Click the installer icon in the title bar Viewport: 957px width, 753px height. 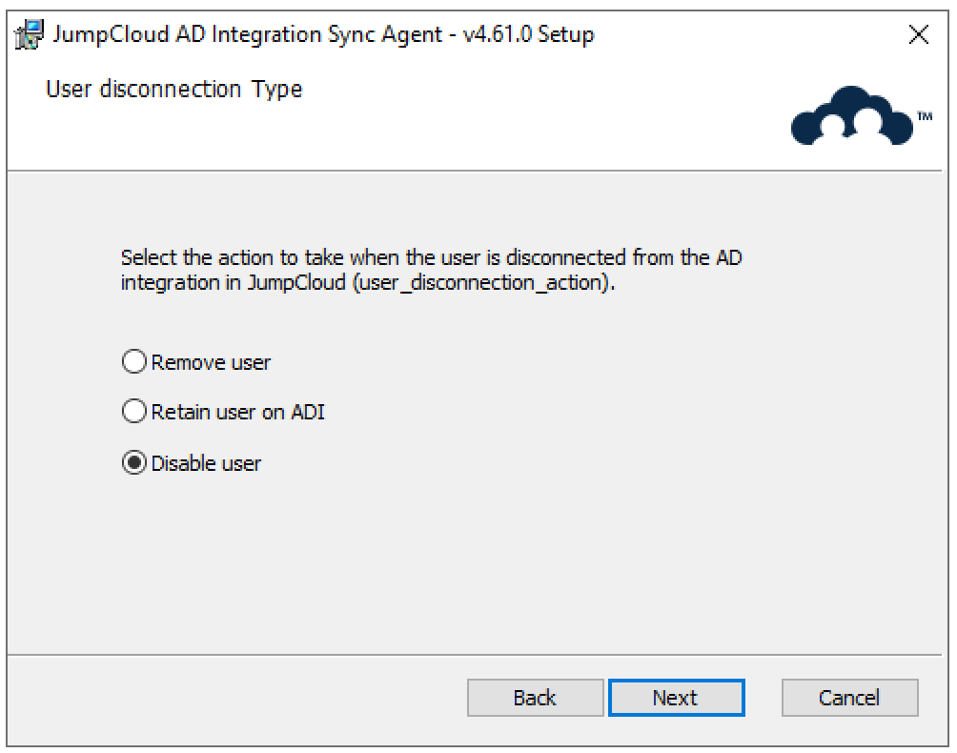coord(29,35)
